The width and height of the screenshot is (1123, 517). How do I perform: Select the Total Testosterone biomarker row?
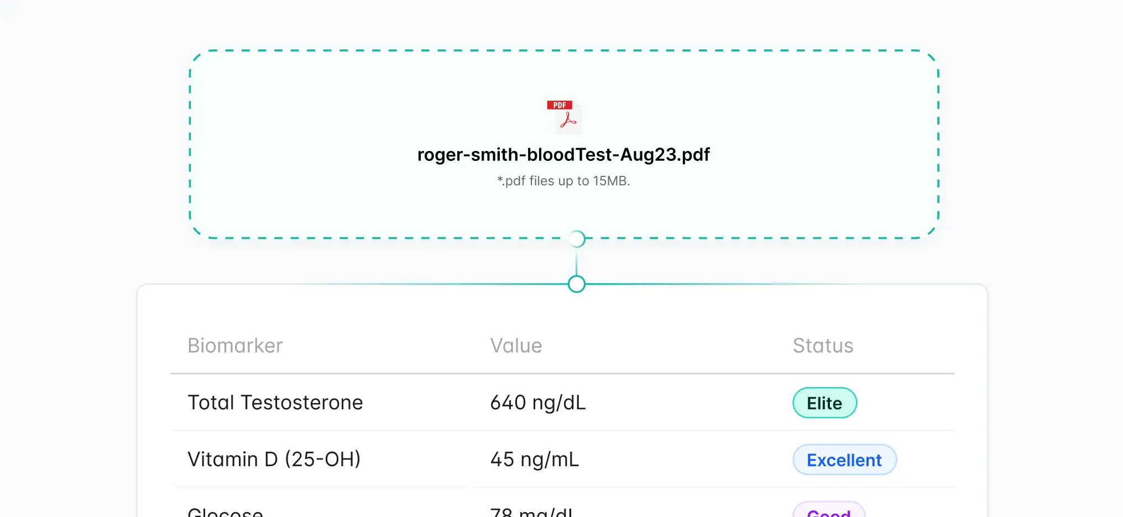(275, 403)
